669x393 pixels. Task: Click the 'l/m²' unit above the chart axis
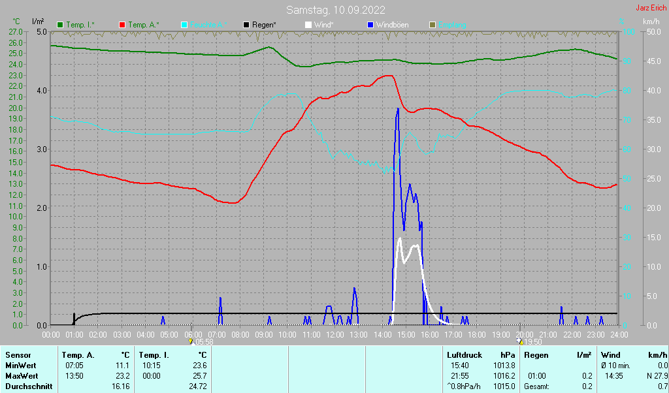click(x=37, y=21)
